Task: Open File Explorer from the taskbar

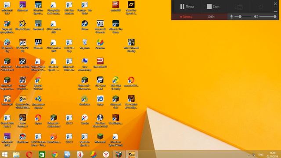Action: click(x=16, y=154)
